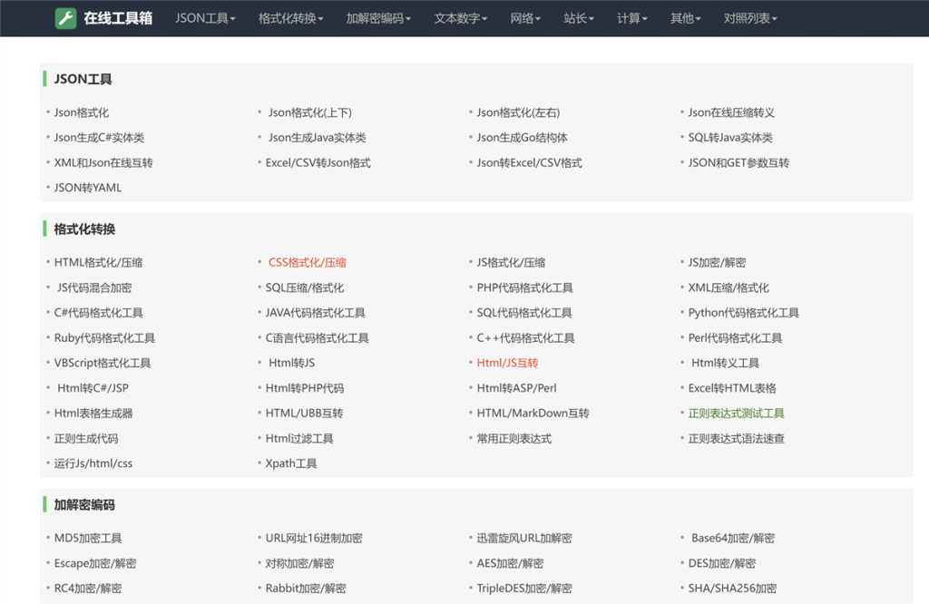Open the 加解密编码 dropdown
929x604 pixels.
pyautogui.click(x=377, y=17)
